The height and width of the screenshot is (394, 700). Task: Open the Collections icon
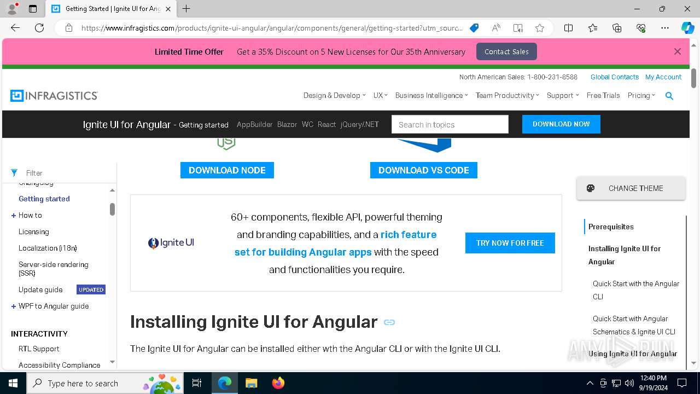click(617, 28)
